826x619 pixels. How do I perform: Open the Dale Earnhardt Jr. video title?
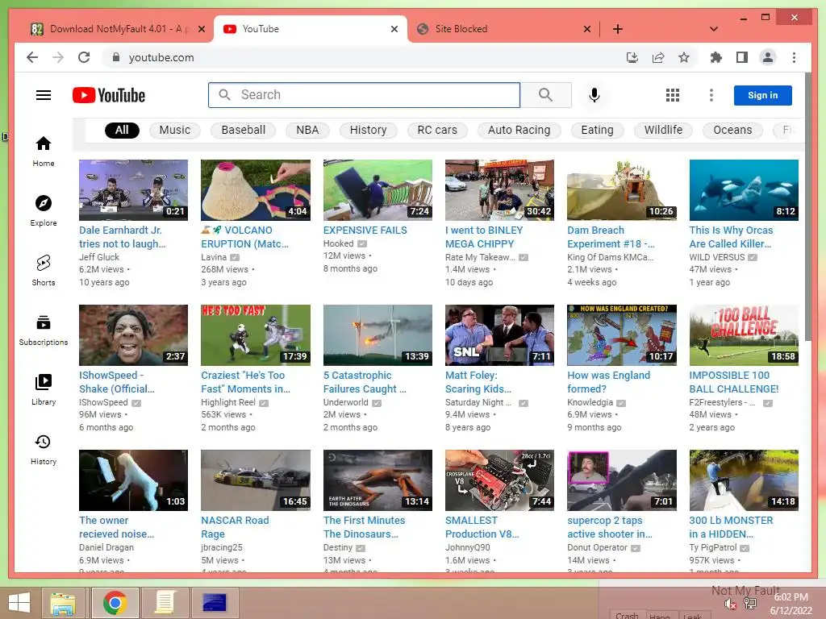[x=123, y=237]
